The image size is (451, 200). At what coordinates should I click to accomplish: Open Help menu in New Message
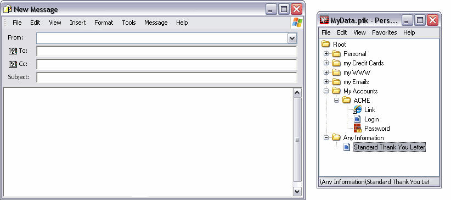click(x=182, y=23)
